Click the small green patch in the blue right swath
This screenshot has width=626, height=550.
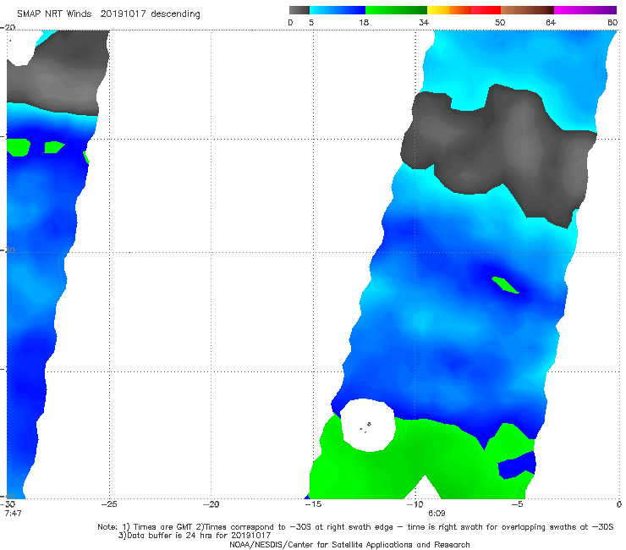tap(505, 285)
